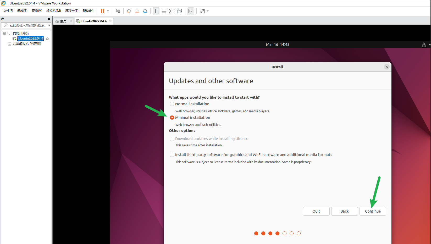431x244 pixels.
Task: Select 共享虚拟机 (已弃用) in the tree
Action: pyautogui.click(x=27, y=44)
